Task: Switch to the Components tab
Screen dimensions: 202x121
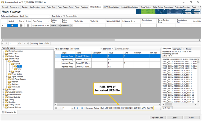Action: [x=15, y=7]
